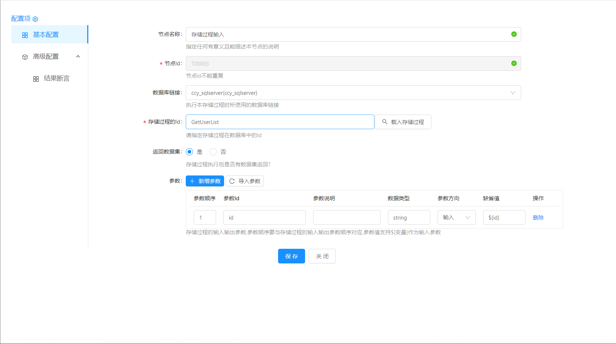
Task: Switch to 基本配置 menu item
Action: (x=46, y=35)
